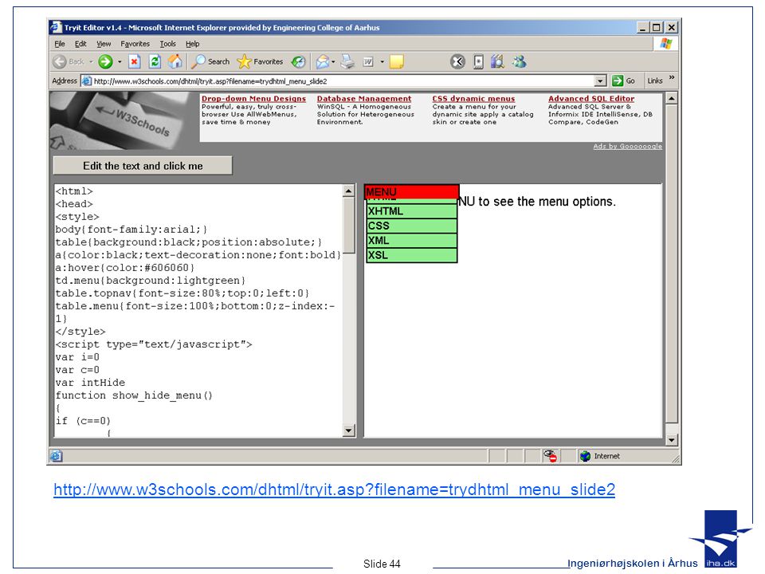Open the History clock-globe icon
This screenshot has width=765, height=574.
298,61
